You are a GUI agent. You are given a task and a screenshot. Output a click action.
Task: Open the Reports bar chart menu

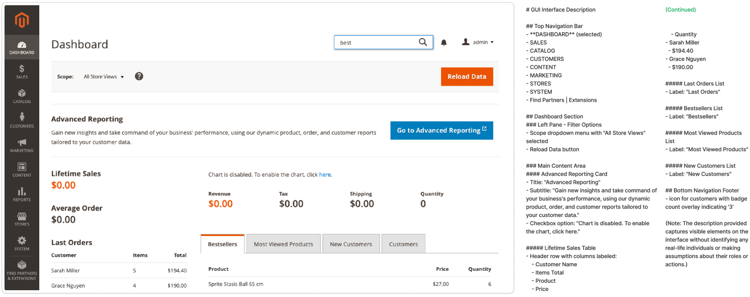(22, 194)
